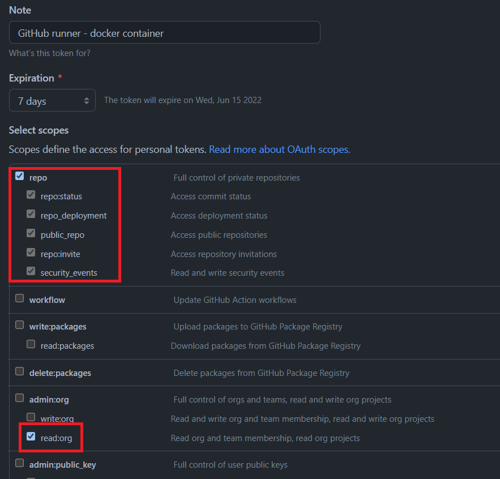Enable the workflow scope checkbox
This screenshot has height=479, width=500.
pos(19,298)
